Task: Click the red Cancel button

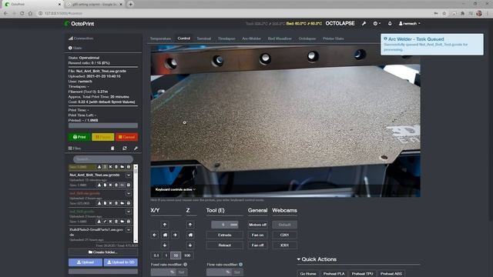Action: pos(126,137)
